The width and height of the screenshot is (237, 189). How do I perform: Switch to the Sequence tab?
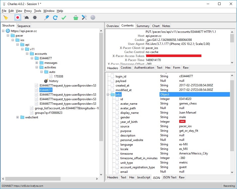click(24, 26)
